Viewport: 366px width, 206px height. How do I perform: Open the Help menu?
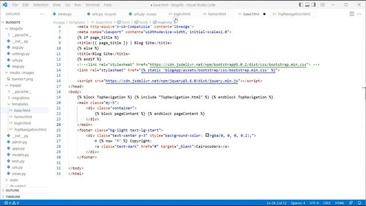coord(108,5)
